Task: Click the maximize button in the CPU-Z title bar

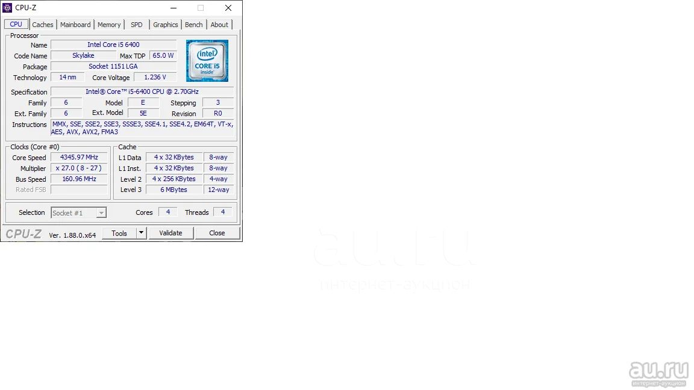Action: (201, 8)
